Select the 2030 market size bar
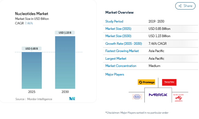Screen dimensions: 199x119 (65, 63)
